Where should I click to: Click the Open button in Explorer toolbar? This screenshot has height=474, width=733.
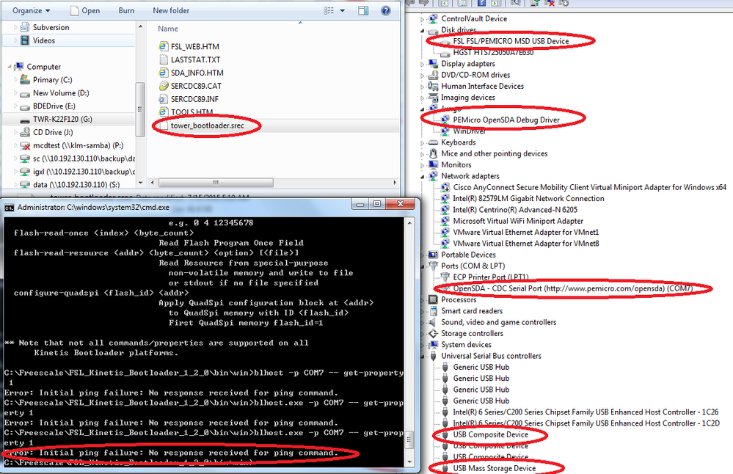[x=84, y=10]
